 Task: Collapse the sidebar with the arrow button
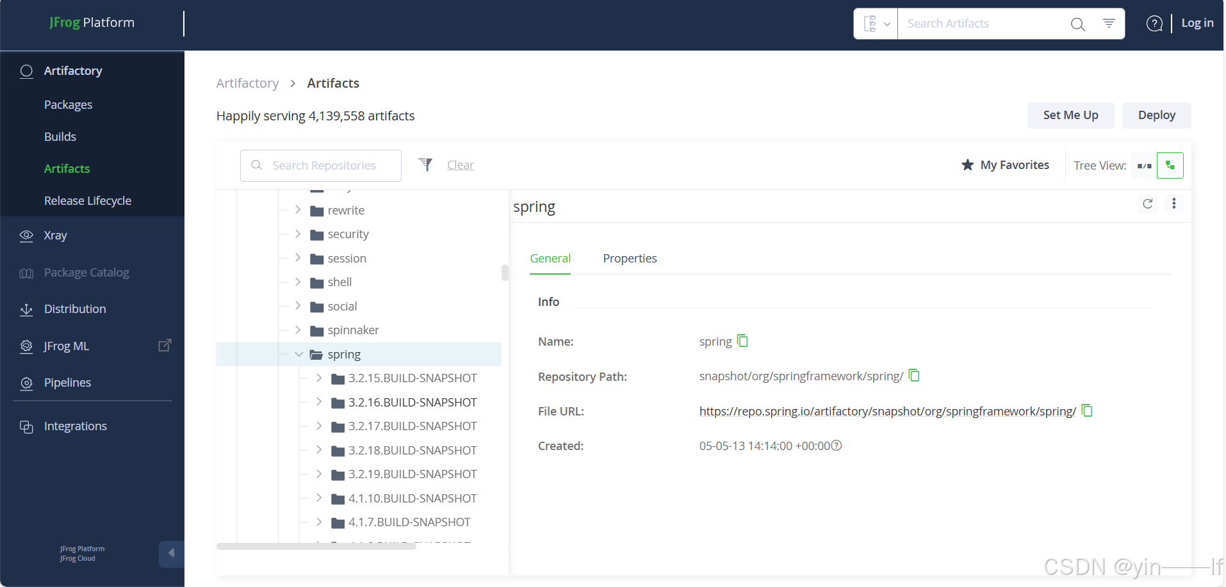[x=171, y=553]
